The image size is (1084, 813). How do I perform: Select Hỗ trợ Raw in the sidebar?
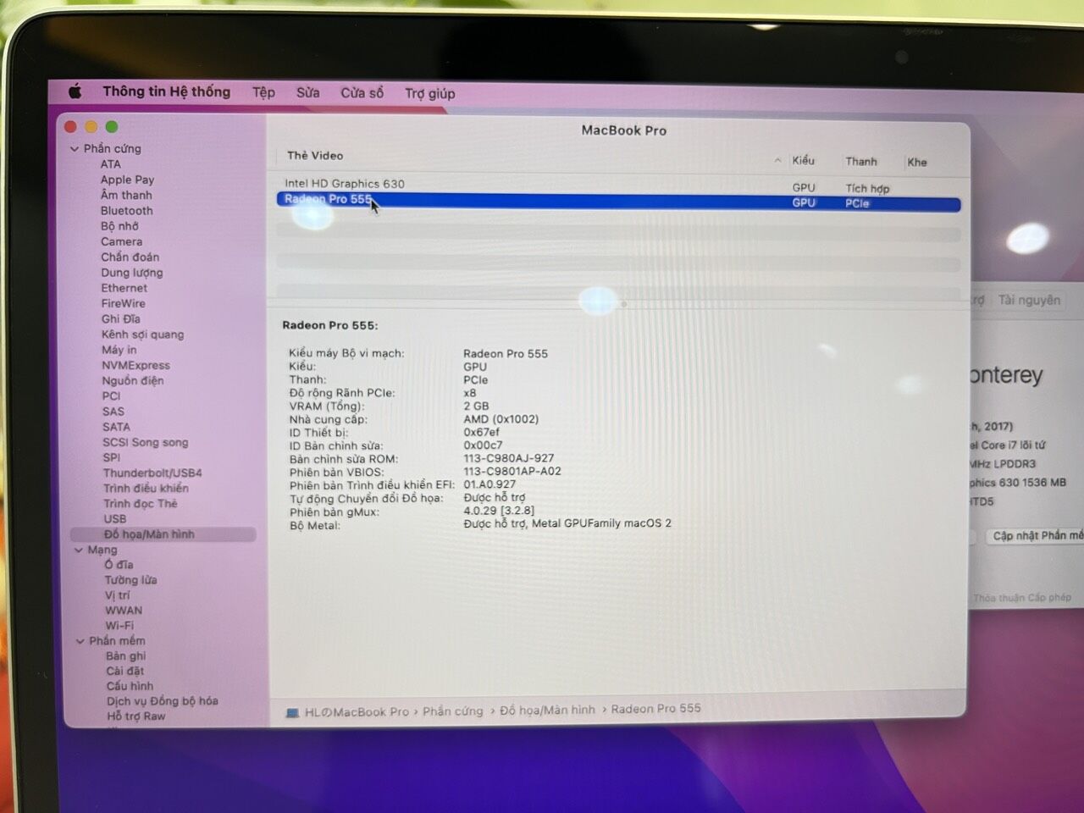136,716
